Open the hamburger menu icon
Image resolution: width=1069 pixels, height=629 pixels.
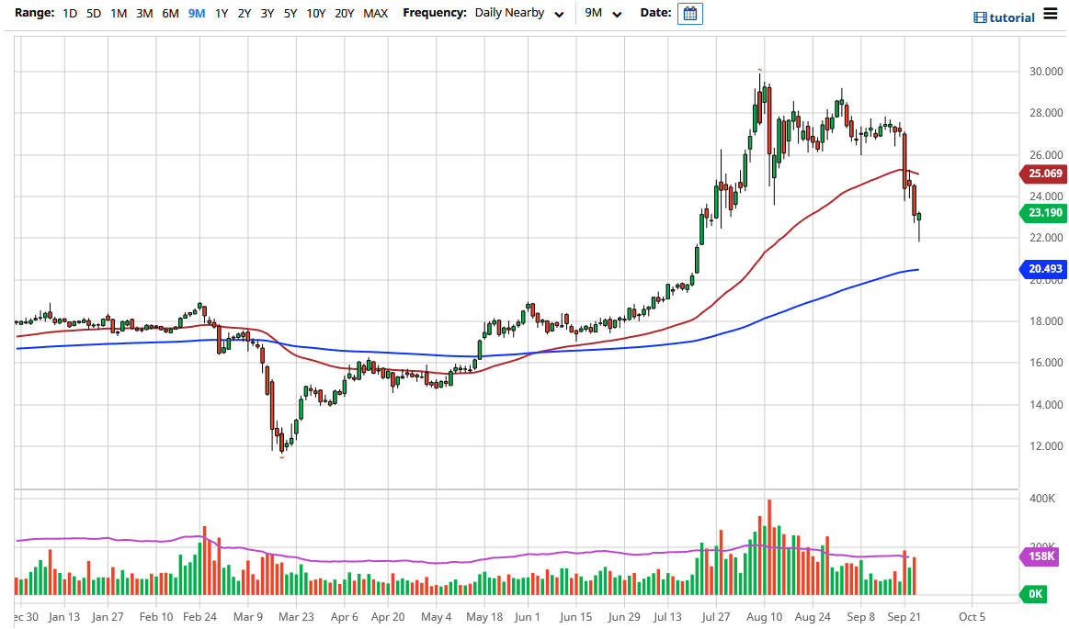(x=1051, y=15)
